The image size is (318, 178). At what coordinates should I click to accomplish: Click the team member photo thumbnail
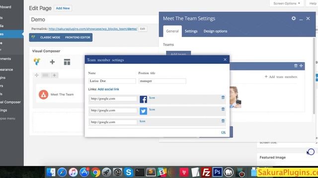235,97
